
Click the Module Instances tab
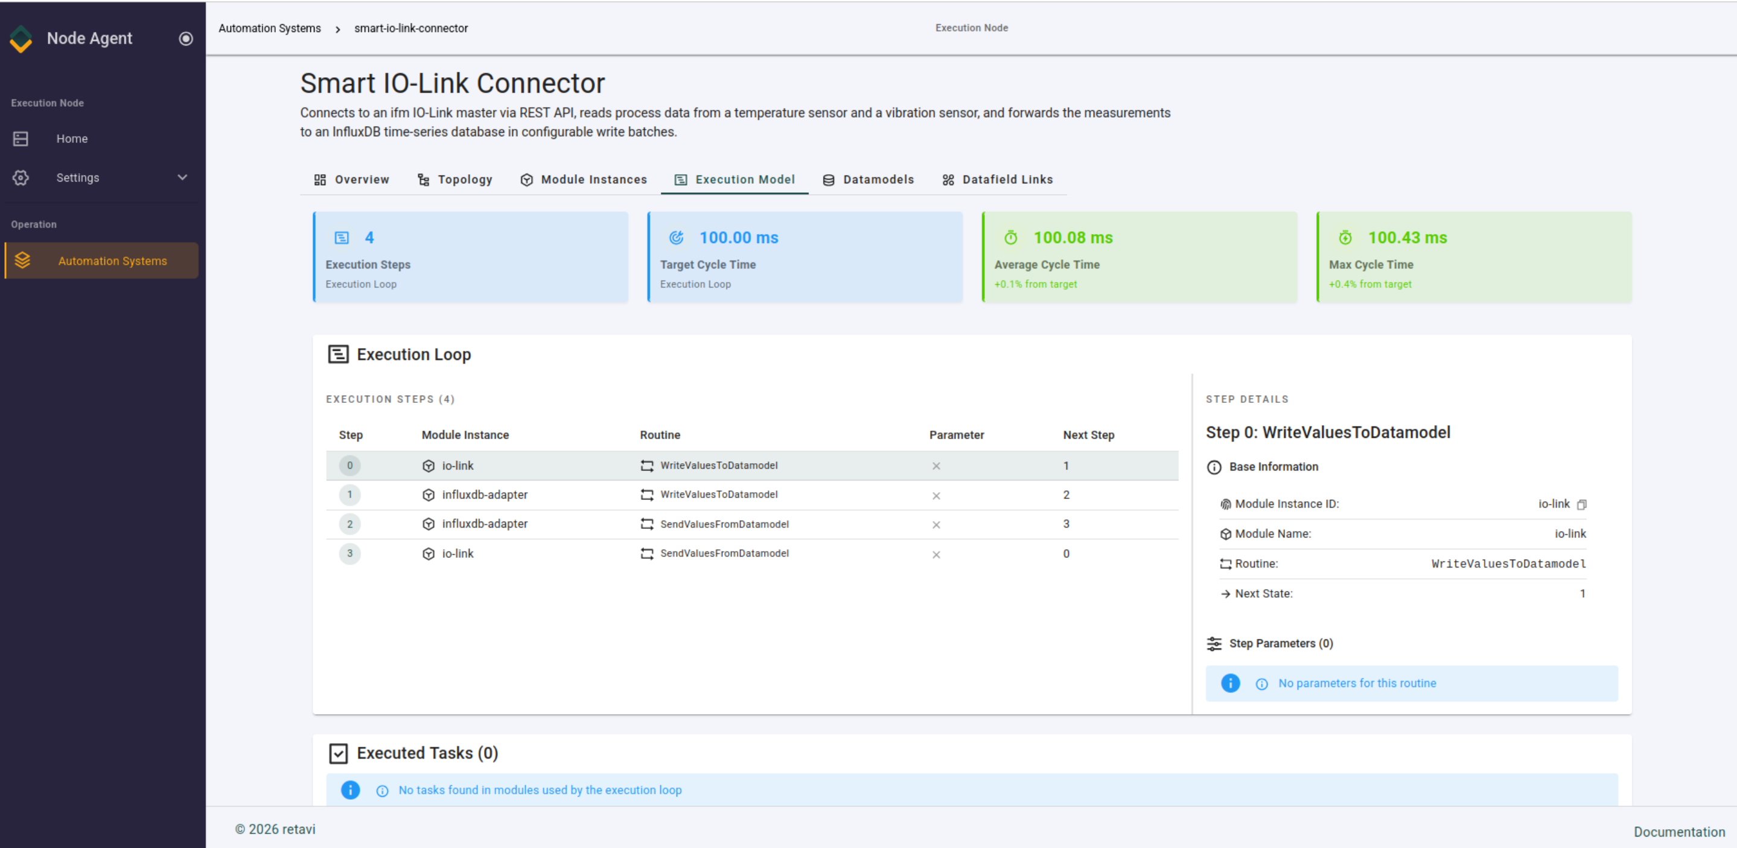[583, 180]
